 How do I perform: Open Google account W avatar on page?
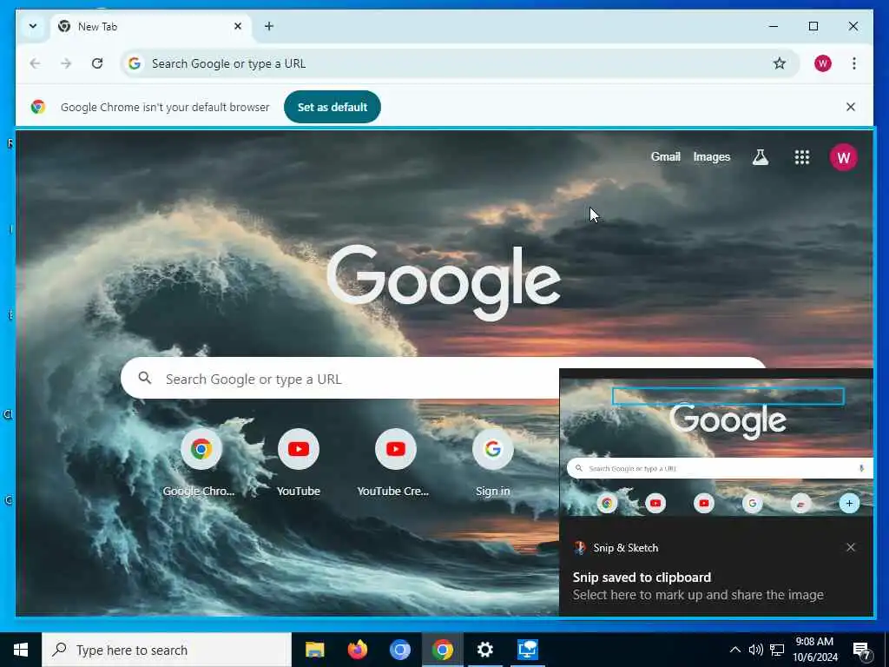tap(844, 157)
